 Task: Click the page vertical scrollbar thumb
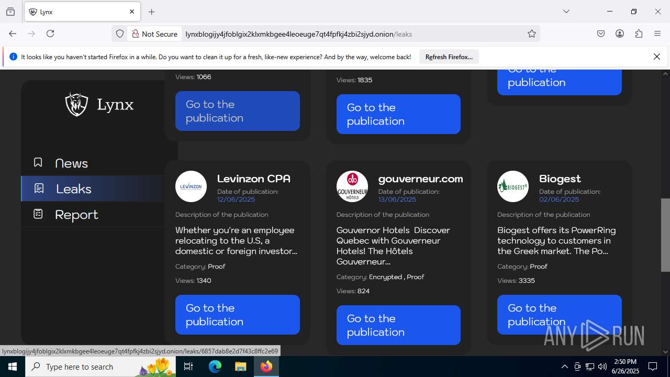665,235
